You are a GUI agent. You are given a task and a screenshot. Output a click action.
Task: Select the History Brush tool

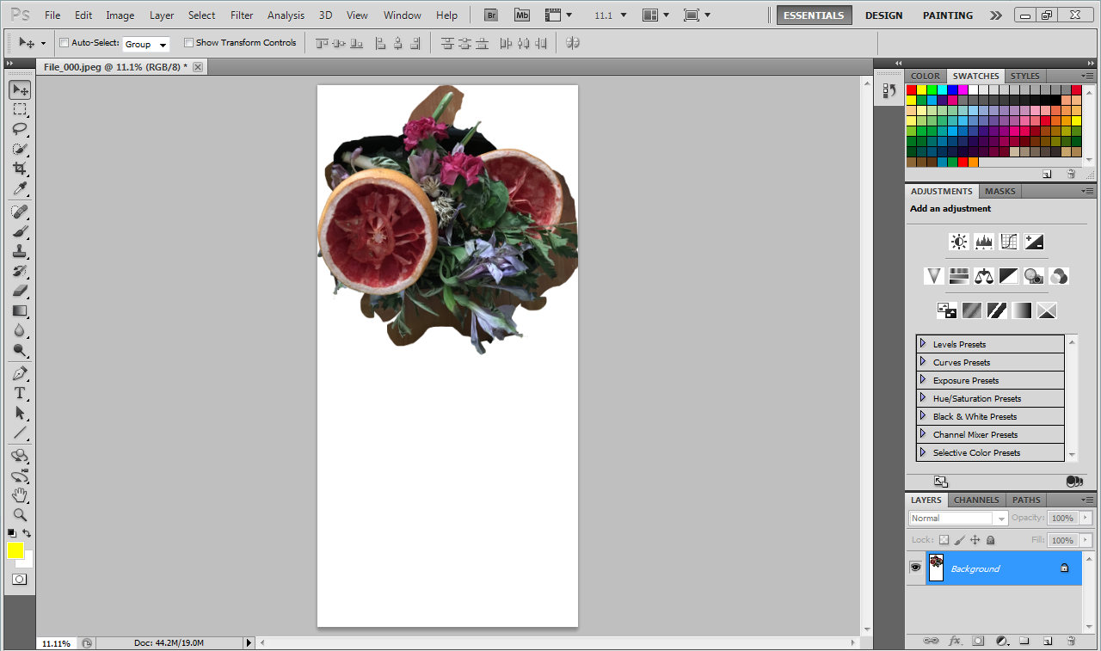20,271
